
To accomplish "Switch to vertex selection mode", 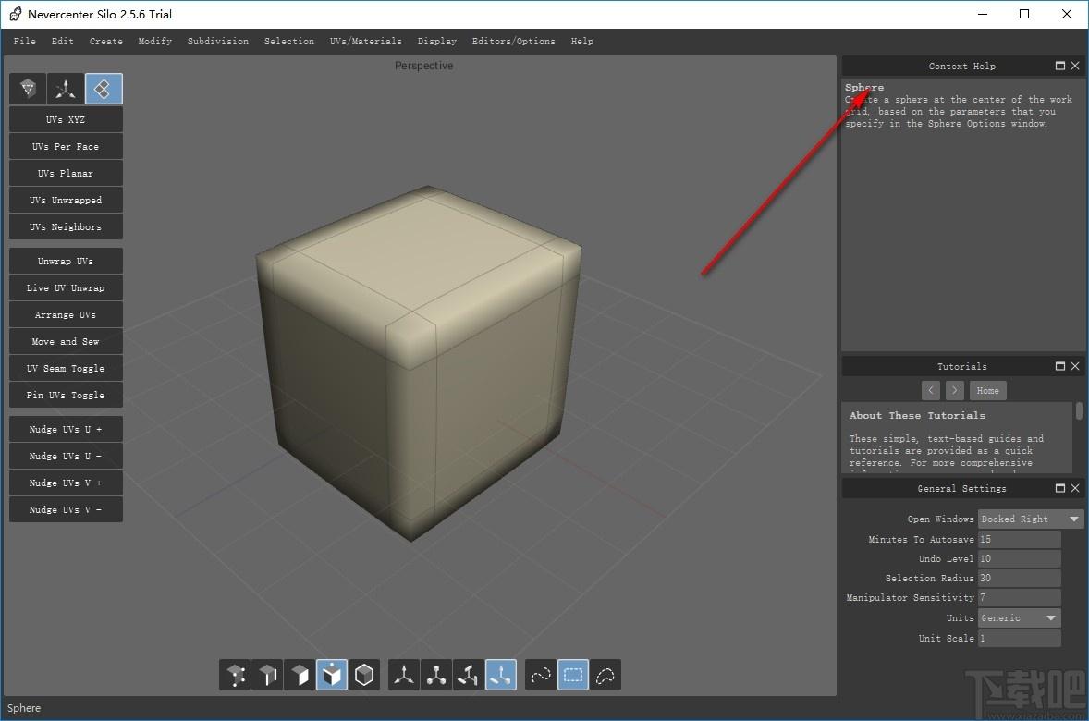I will (236, 675).
